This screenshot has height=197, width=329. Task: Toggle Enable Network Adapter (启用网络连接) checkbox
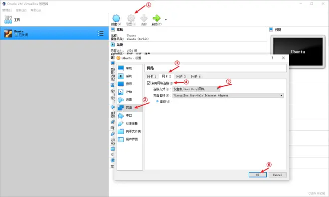click(x=149, y=83)
